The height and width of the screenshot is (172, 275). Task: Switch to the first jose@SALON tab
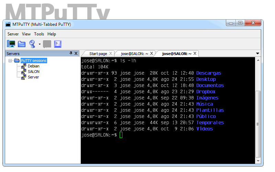point(134,54)
